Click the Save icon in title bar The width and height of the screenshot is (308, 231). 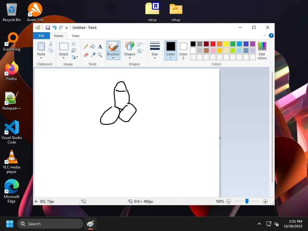[x=48, y=28]
